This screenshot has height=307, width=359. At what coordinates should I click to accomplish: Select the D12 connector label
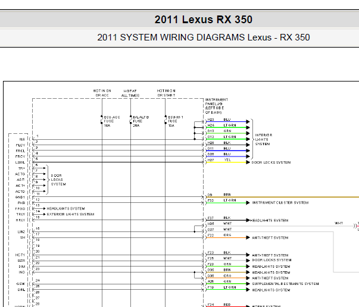[211, 137]
